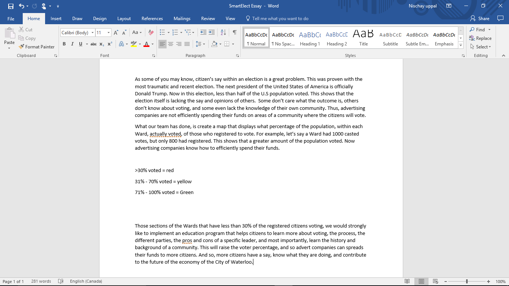
Task: Zoom in with the plus button
Action: coord(489,282)
